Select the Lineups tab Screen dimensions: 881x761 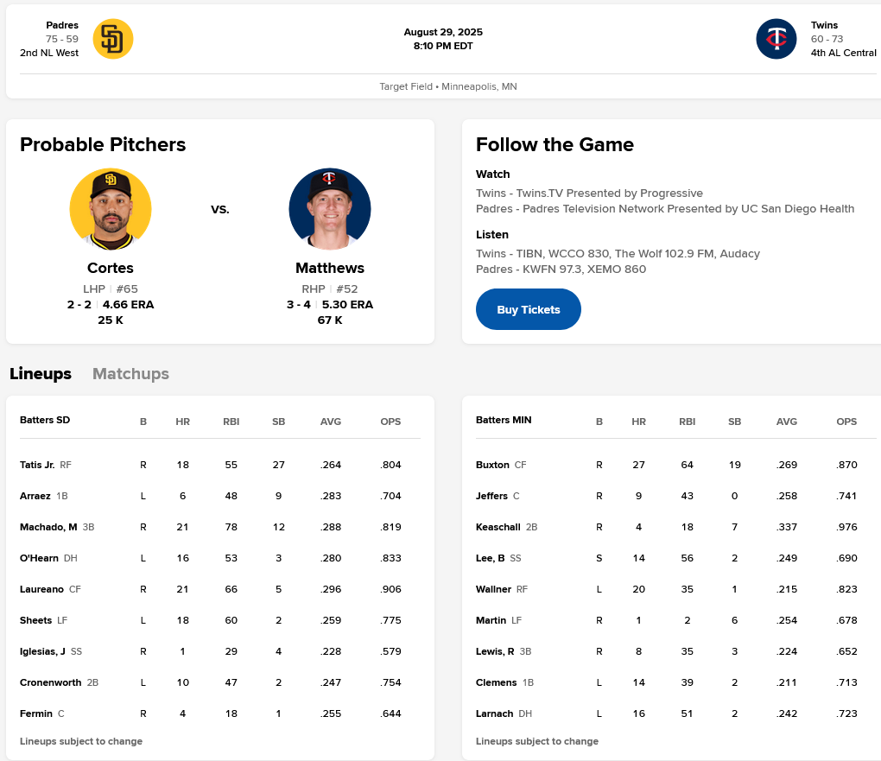click(41, 374)
